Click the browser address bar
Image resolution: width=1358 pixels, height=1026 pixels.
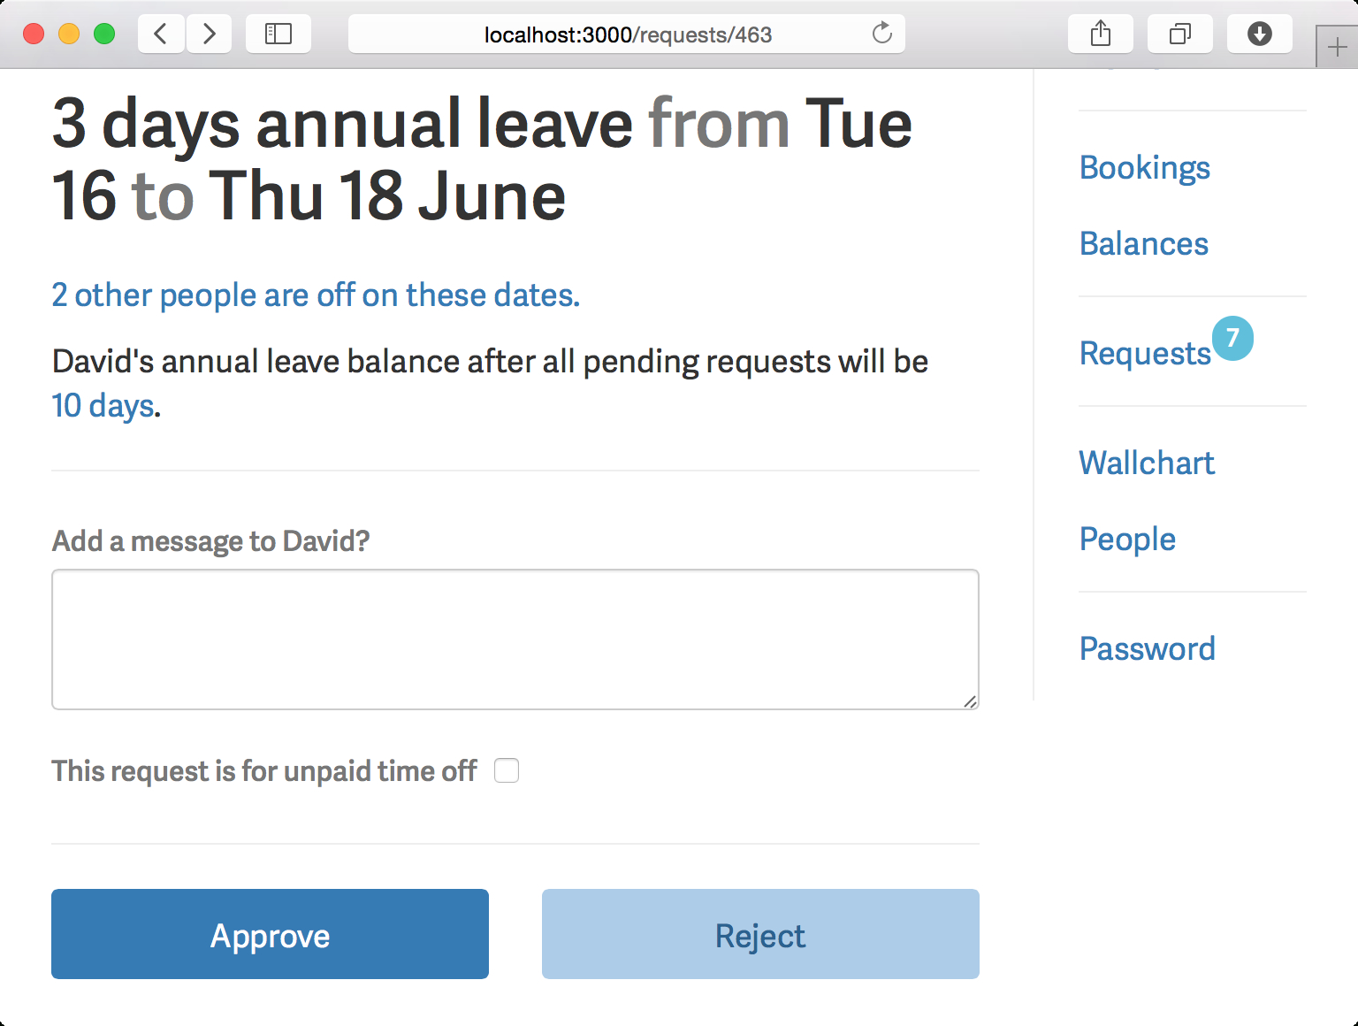pos(627,34)
